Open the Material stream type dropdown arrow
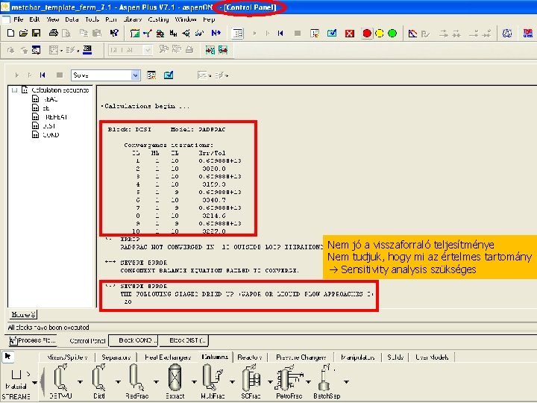This screenshot has width=537, height=403. [x=34, y=382]
